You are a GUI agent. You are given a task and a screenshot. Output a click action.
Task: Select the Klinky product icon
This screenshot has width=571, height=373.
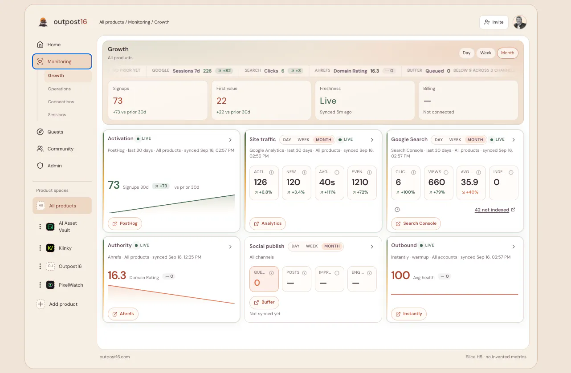pos(50,248)
